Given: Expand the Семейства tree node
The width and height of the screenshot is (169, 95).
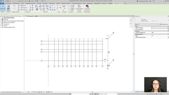Looking at the screenshot, I should coord(1,24).
